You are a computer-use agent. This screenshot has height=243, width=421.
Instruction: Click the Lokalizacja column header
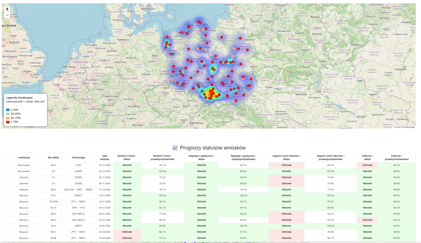[24, 158]
